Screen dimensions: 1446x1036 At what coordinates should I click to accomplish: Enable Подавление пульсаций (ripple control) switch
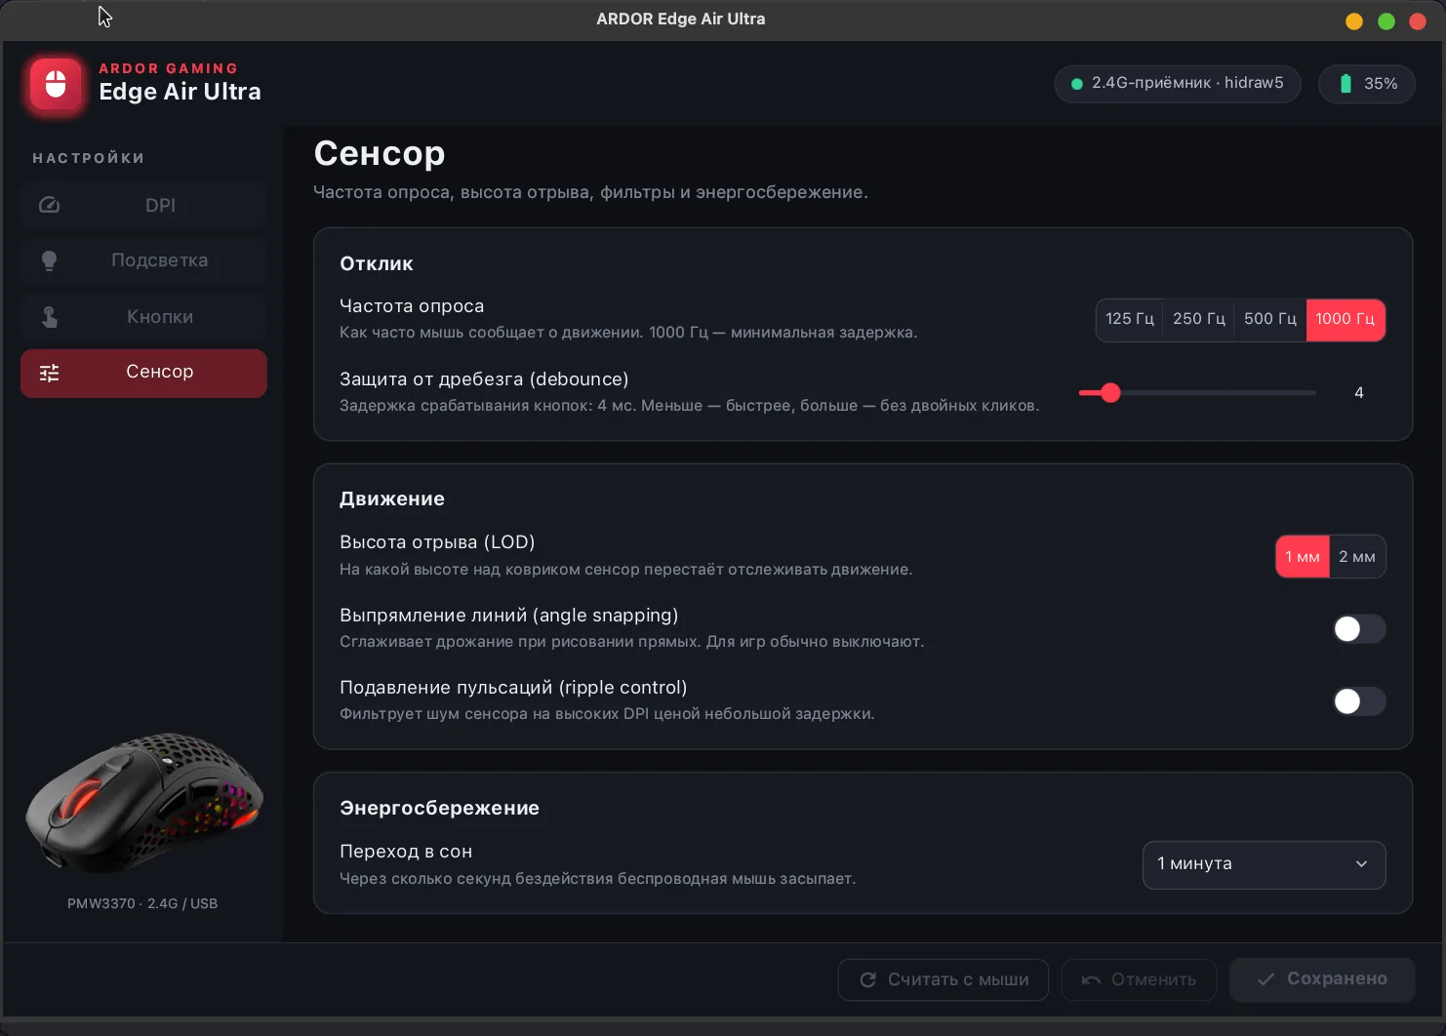[1359, 701]
